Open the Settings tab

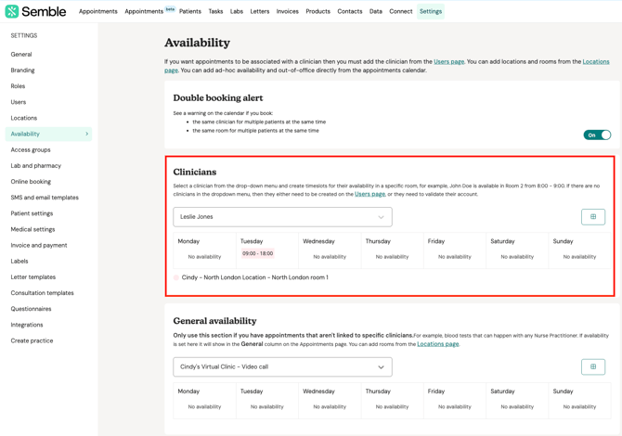[431, 11]
